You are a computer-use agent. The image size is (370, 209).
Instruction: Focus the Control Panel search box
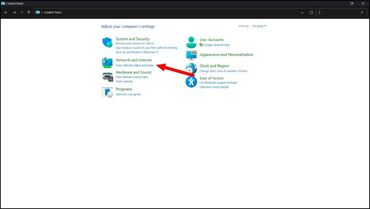[342, 13]
